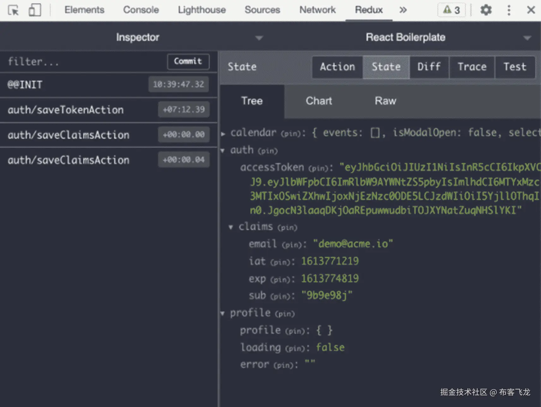This screenshot has width=541, height=407.
Task: Select the auth/saveTokenAction row
Action: pos(108,110)
